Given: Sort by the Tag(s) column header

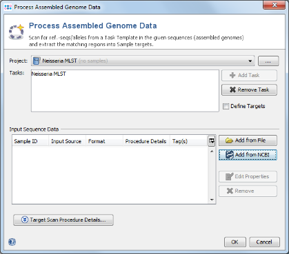Looking at the screenshot, I should click(189, 141).
